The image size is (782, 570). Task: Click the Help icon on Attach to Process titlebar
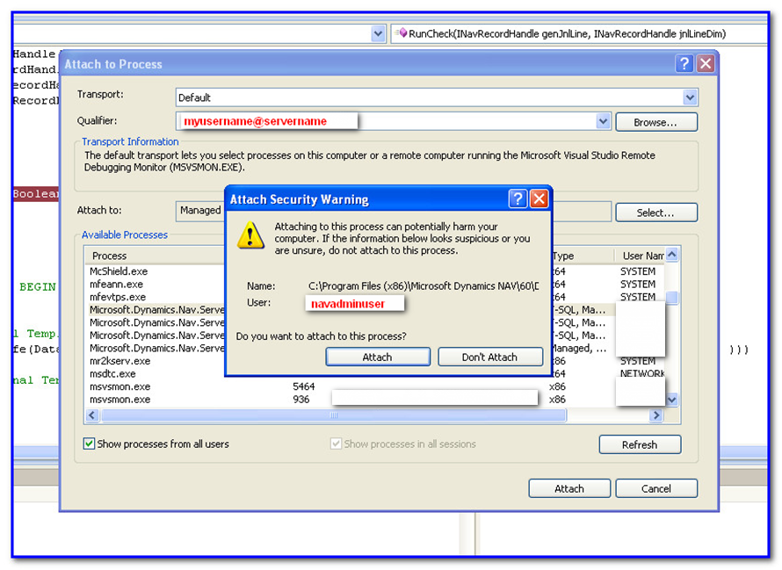click(684, 63)
